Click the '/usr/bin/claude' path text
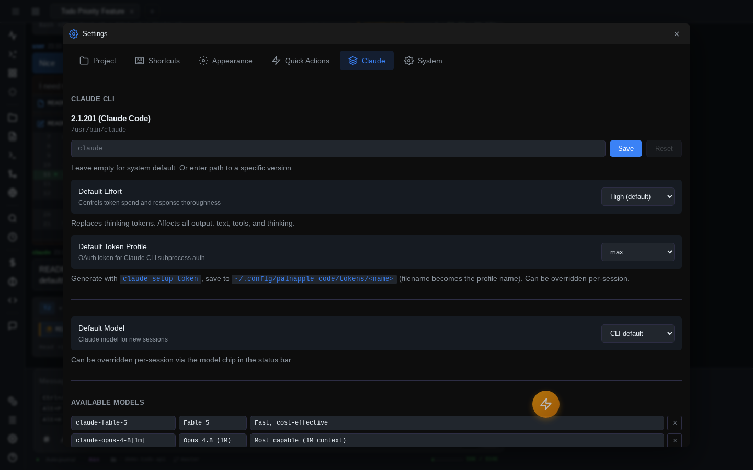 point(98,130)
